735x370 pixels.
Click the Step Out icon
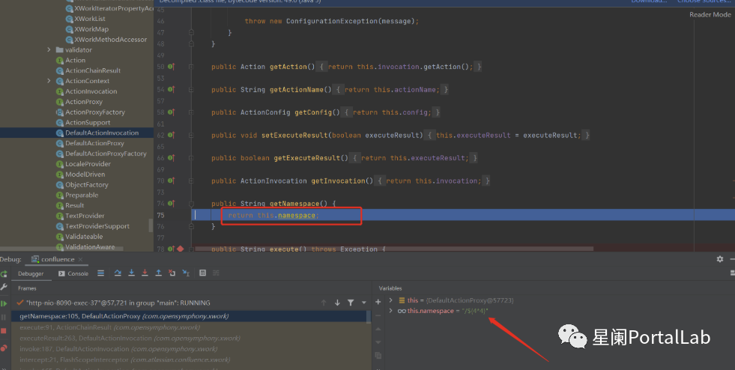pyautogui.click(x=158, y=273)
